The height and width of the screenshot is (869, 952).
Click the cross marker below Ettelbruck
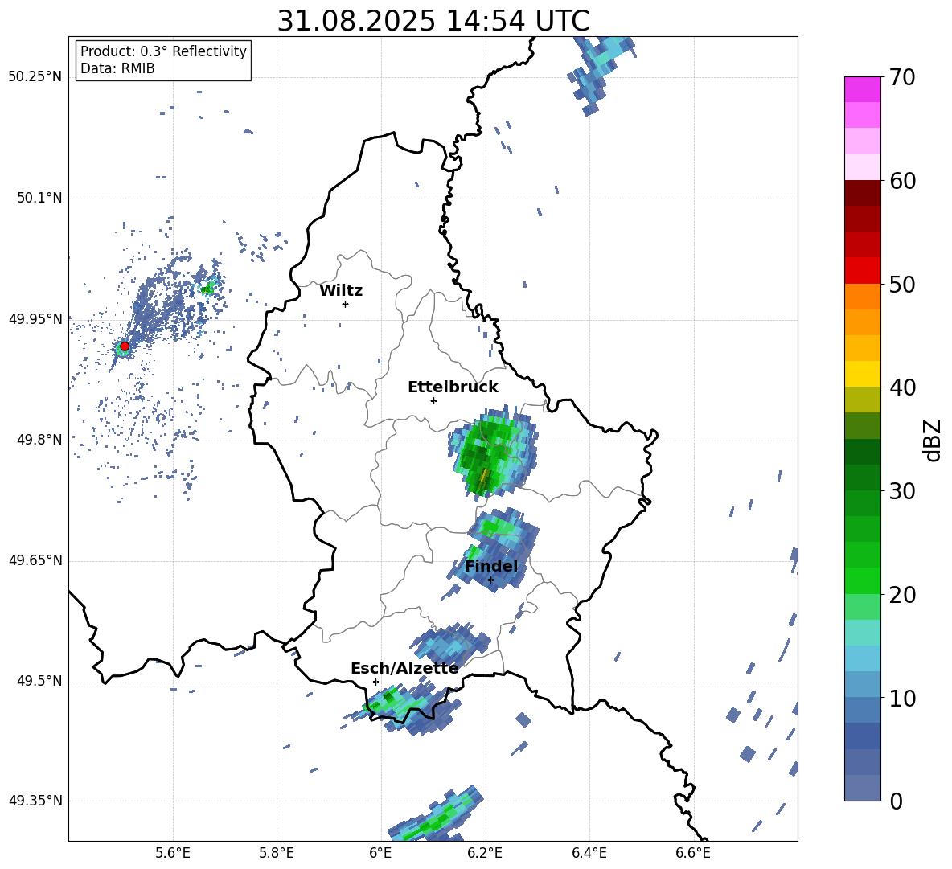[x=433, y=400]
